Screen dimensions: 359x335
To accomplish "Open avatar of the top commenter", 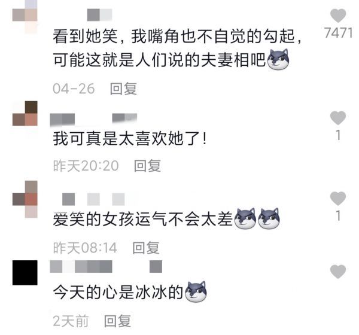I will coord(25,16).
